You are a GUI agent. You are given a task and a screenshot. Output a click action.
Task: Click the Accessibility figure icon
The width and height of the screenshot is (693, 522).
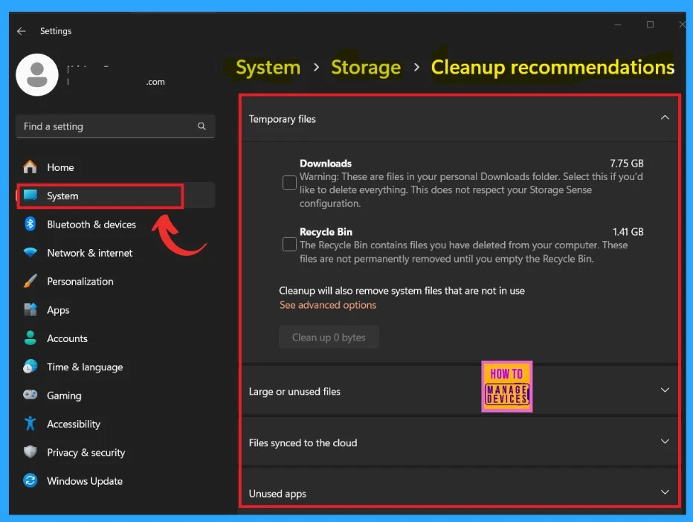[30, 423]
